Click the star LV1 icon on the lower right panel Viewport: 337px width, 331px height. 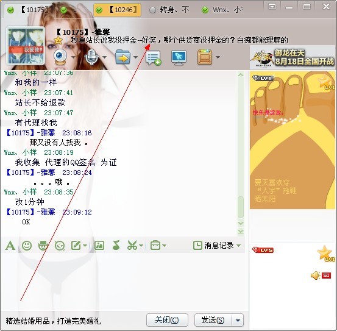point(325,254)
